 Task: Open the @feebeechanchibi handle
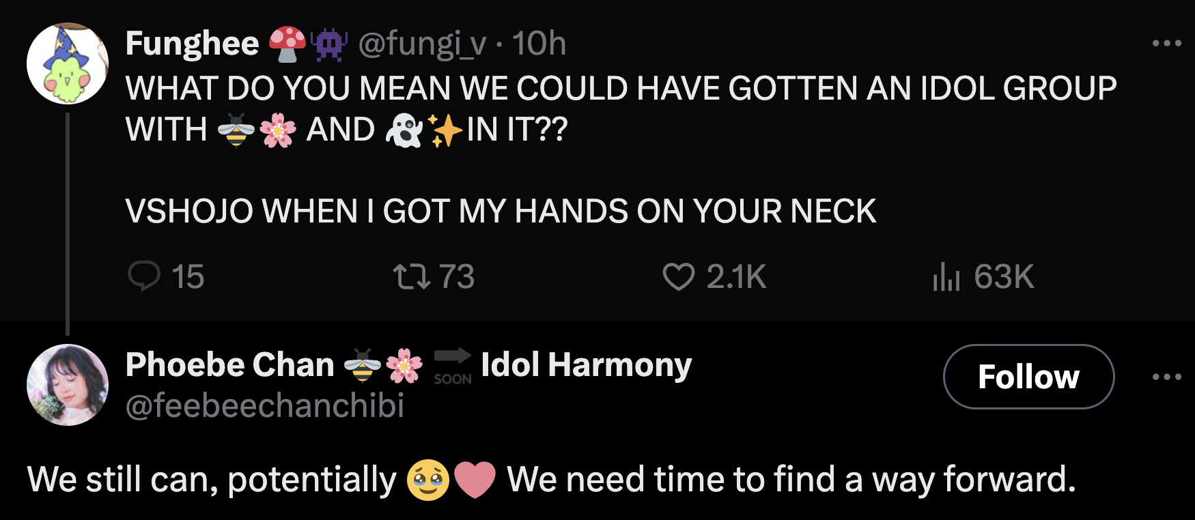point(265,405)
